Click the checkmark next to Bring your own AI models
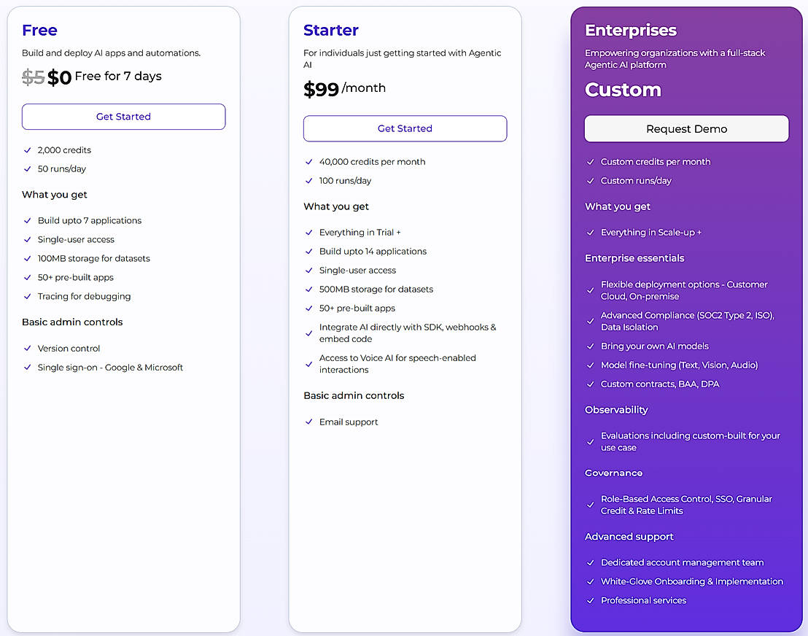This screenshot has width=808, height=636. click(x=590, y=346)
